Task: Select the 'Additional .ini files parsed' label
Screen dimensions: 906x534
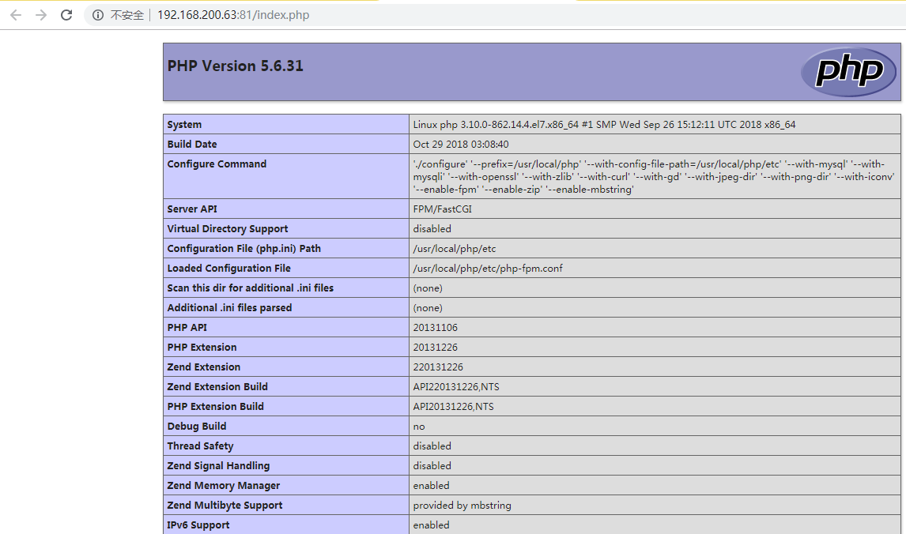Action: coord(229,308)
